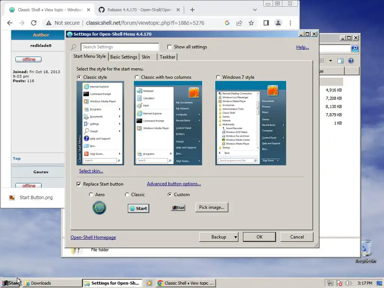
Task: Switch to Basic Settings tab
Action: click(x=124, y=57)
